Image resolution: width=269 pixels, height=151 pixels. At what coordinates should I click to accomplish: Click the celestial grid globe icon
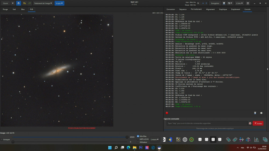(185, 139)
